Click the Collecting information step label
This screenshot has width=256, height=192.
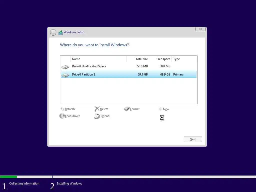(x=24, y=183)
